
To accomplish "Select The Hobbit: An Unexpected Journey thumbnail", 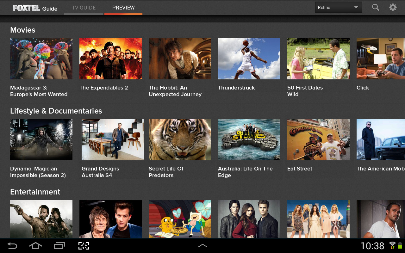I will pyautogui.click(x=180, y=59).
